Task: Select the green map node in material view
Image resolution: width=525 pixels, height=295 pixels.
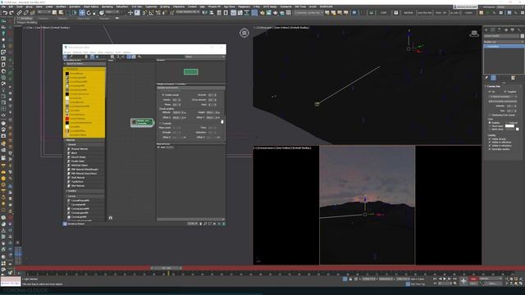Action: pyautogui.click(x=142, y=122)
